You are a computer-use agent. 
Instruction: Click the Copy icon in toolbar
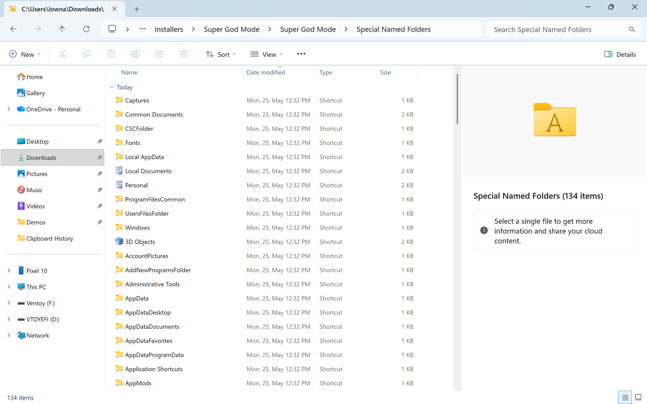click(x=87, y=54)
